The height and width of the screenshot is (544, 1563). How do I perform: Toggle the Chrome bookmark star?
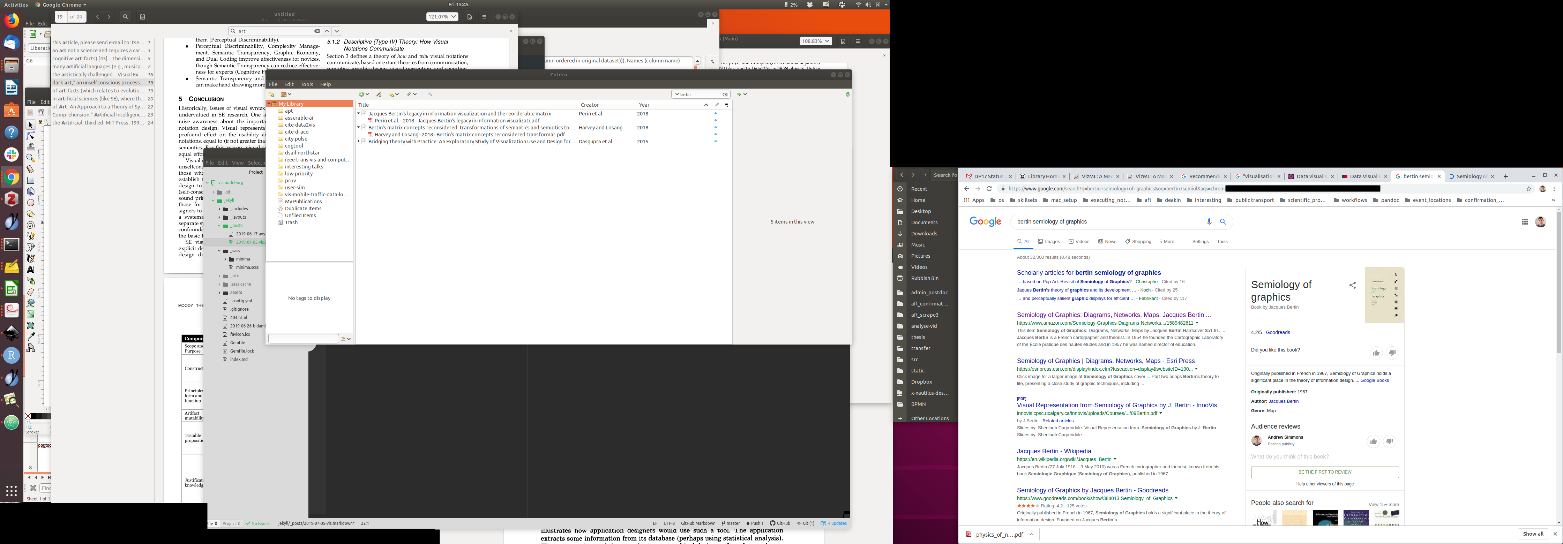[x=1528, y=189]
